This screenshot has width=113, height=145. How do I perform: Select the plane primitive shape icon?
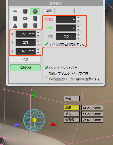coord(15,11)
